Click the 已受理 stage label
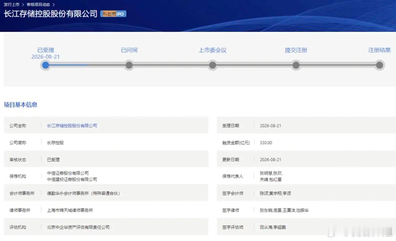 coord(46,50)
